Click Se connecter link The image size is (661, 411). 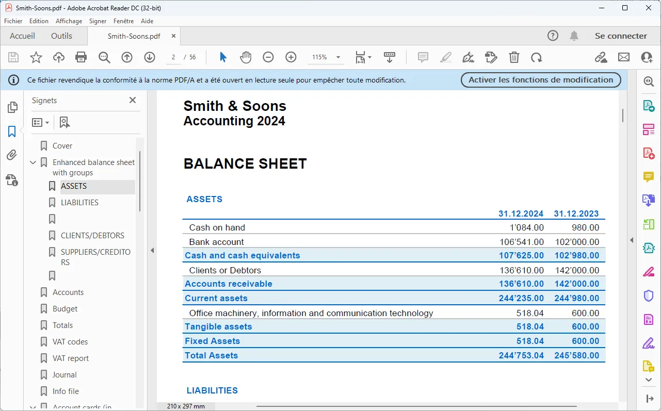tap(621, 36)
